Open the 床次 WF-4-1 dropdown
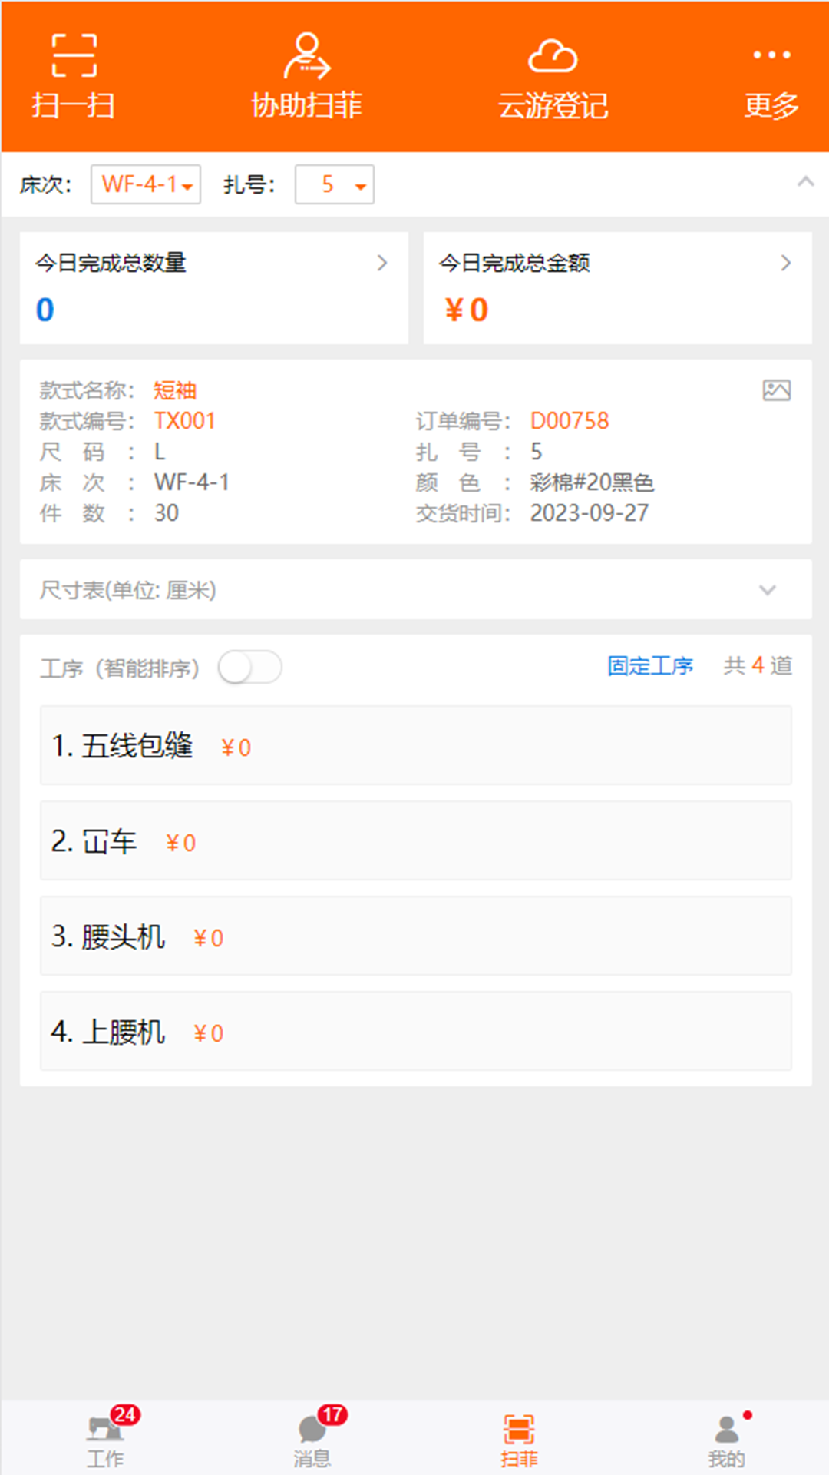Image resolution: width=829 pixels, height=1475 pixels. pos(145,184)
